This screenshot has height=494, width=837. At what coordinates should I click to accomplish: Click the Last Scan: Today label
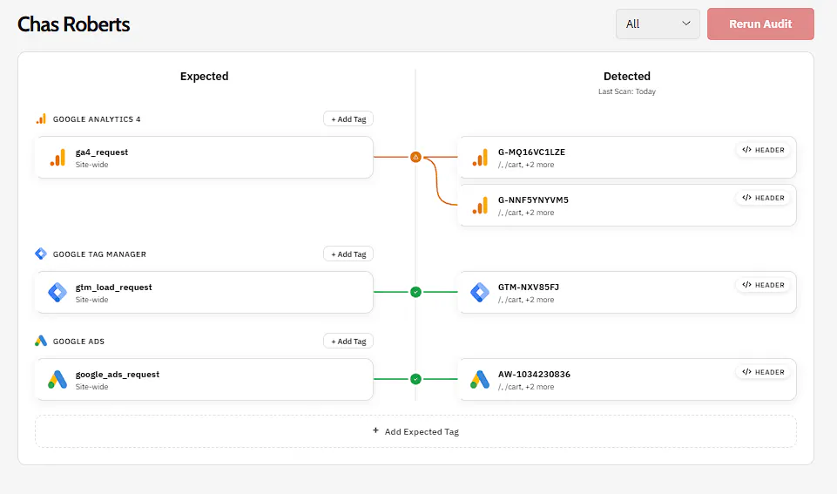[x=627, y=91]
